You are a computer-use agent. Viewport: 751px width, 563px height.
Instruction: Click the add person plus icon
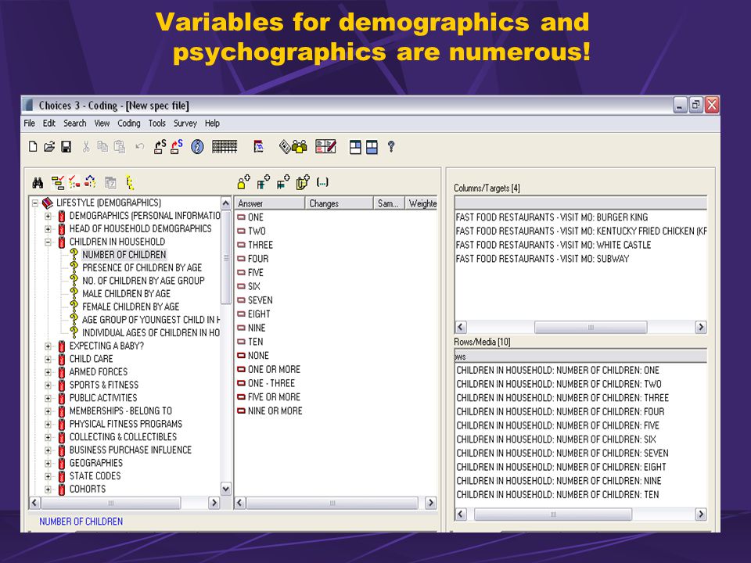coord(244,182)
